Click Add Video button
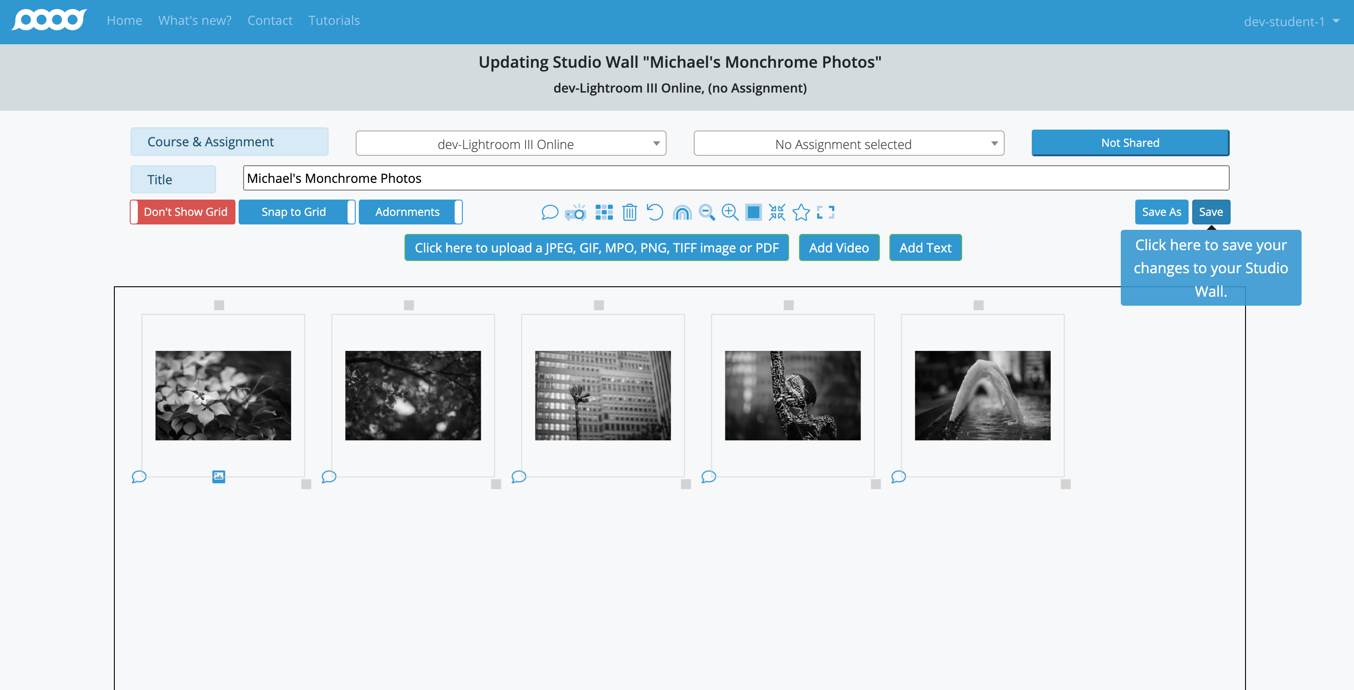 pyautogui.click(x=839, y=247)
